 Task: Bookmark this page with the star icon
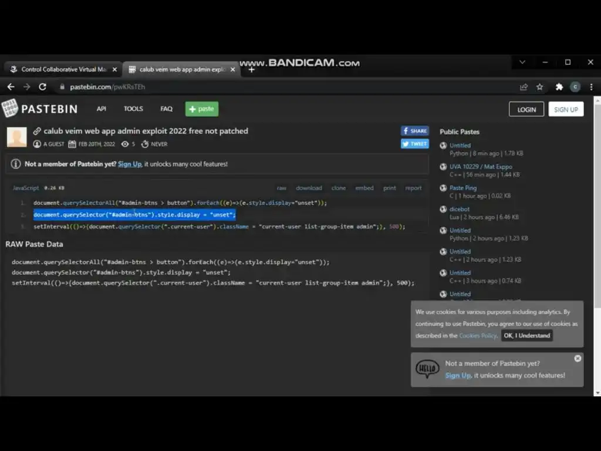pyautogui.click(x=540, y=87)
